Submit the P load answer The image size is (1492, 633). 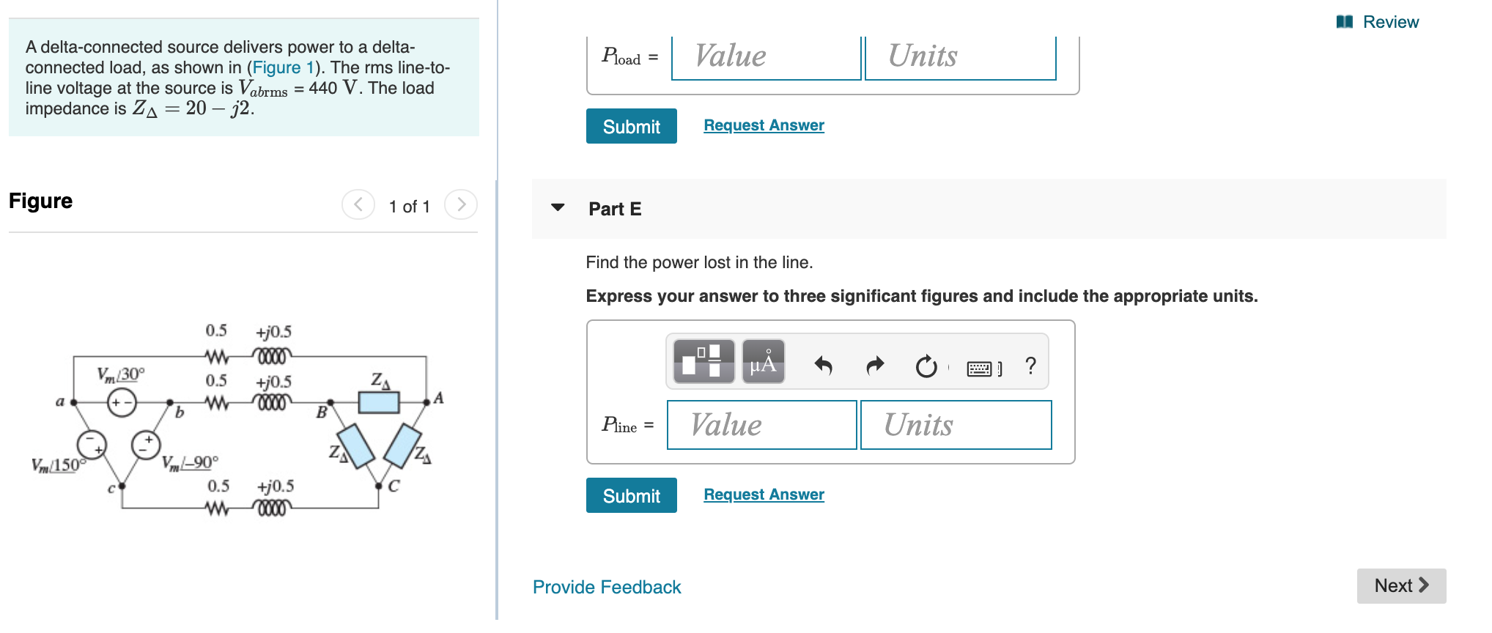(631, 126)
